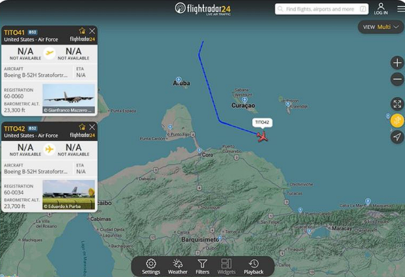Open the Widgets panel

click(226, 267)
